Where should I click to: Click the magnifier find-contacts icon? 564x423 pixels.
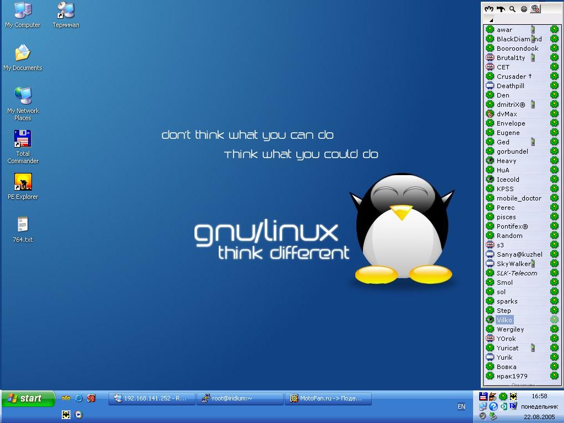(x=513, y=9)
